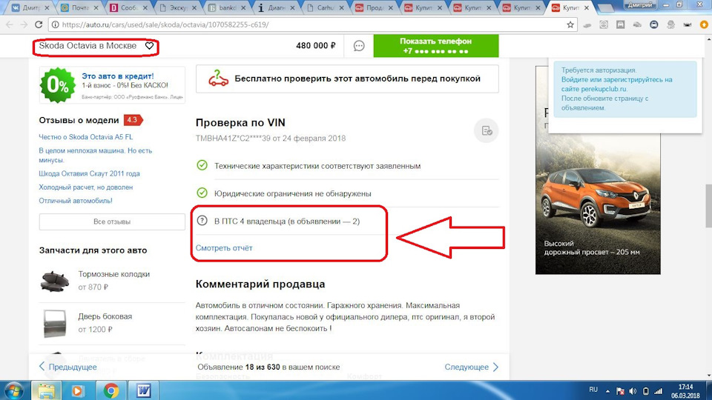Click Все отзывы button
The width and height of the screenshot is (712, 400).
coord(112,221)
